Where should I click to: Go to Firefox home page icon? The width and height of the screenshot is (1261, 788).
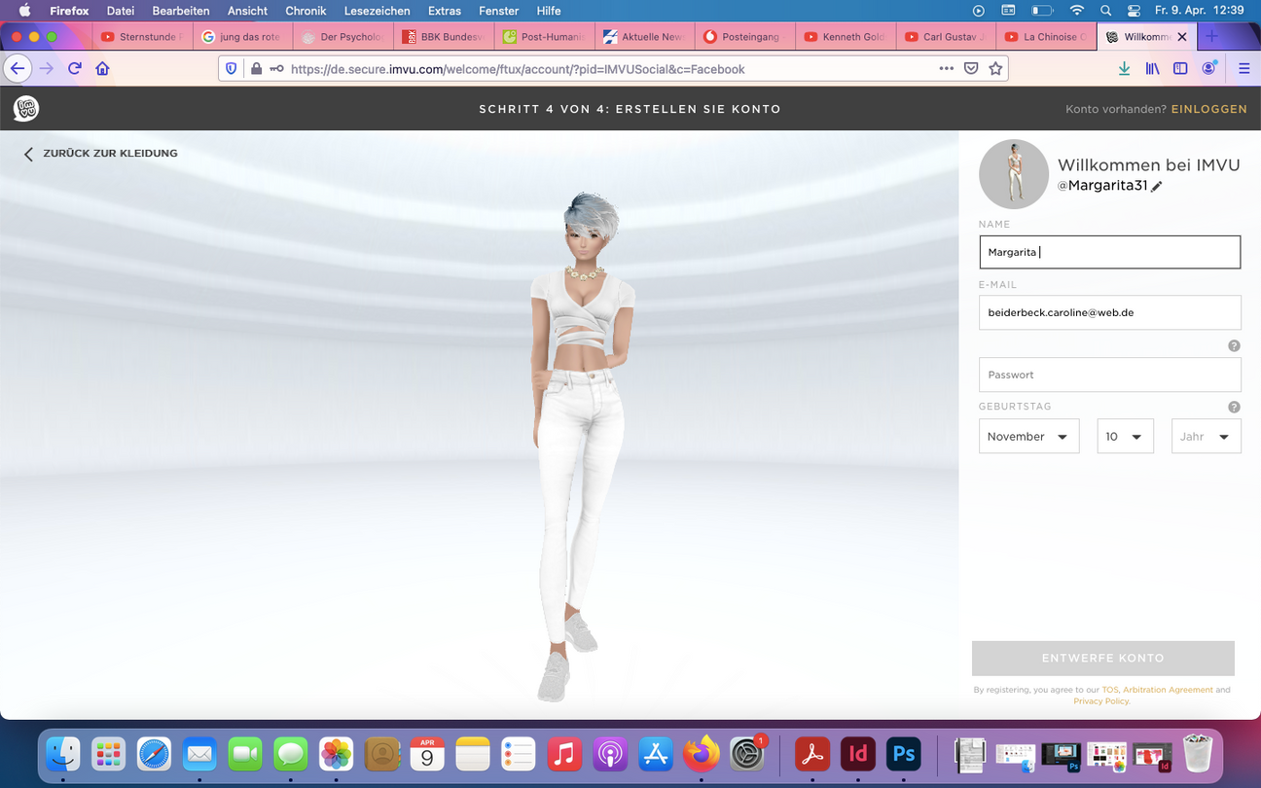click(x=102, y=69)
